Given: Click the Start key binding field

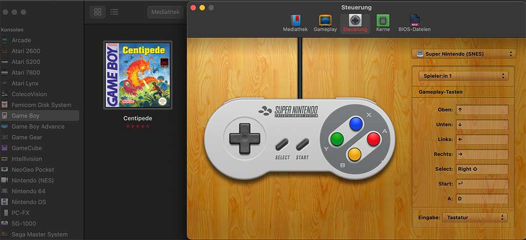Looking at the screenshot, I should pyautogui.click(x=482, y=184).
